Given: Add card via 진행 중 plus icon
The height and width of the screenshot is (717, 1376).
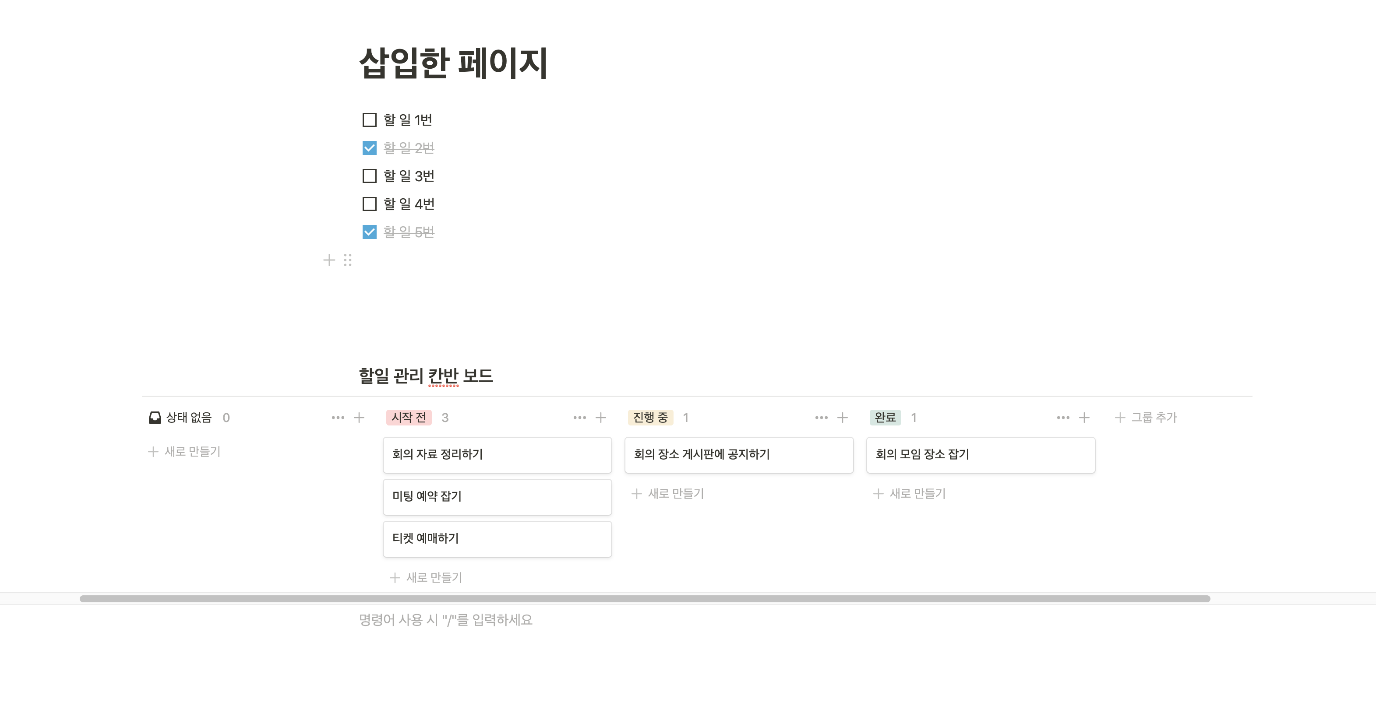Looking at the screenshot, I should coord(842,418).
